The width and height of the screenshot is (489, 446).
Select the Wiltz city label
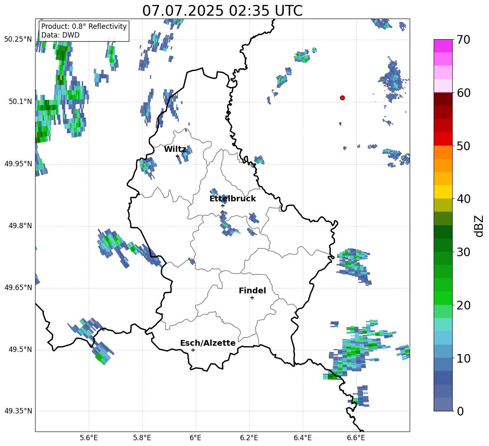click(175, 149)
